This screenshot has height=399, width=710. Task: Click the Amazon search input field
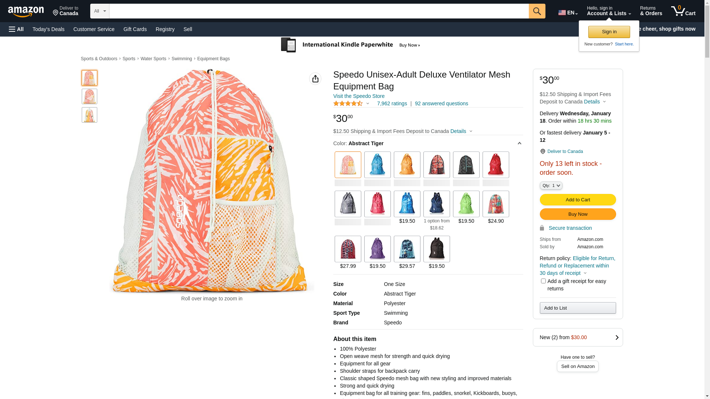pos(319,11)
